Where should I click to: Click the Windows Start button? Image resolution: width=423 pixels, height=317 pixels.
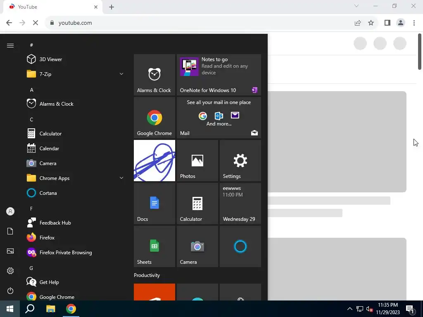click(10, 309)
